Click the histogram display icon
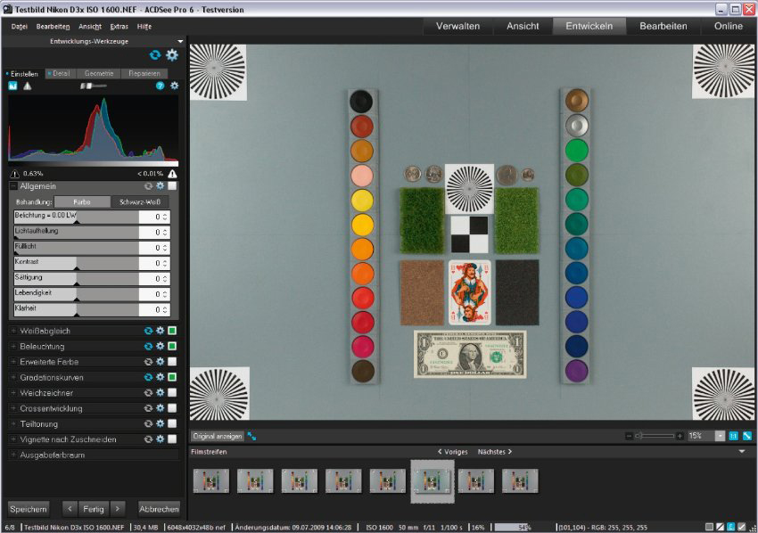The height and width of the screenshot is (533, 758). tap(13, 86)
